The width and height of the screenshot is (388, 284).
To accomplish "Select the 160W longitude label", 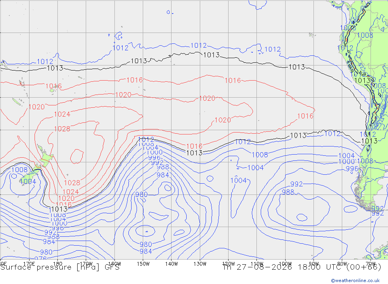I will [114, 264].
